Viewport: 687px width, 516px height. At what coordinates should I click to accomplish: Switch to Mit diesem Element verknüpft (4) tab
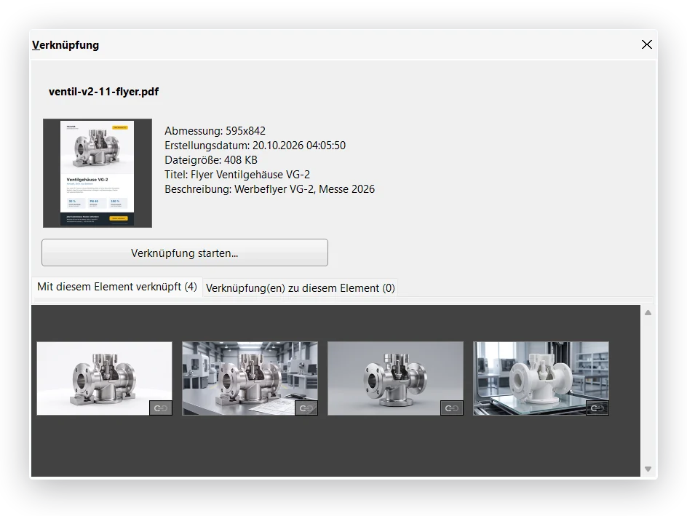tap(117, 287)
